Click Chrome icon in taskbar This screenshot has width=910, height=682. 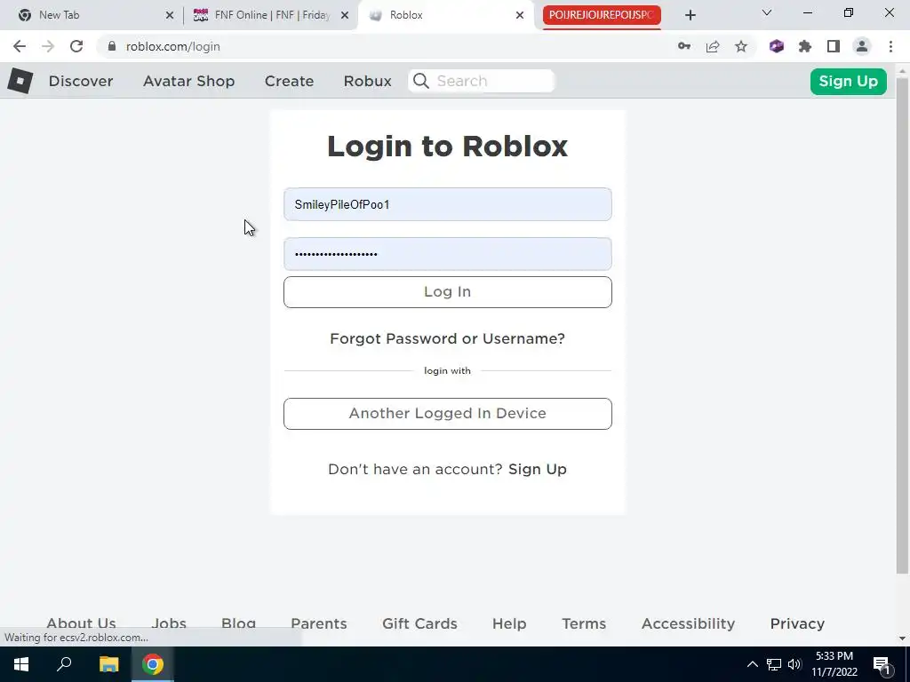153,664
